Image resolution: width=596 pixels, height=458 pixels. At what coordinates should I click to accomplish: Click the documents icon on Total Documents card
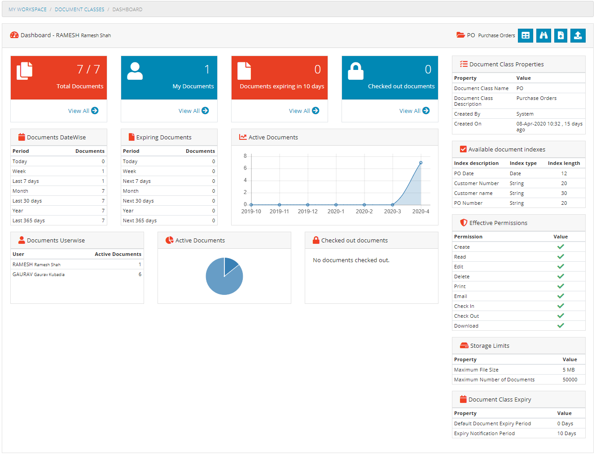tap(25, 71)
